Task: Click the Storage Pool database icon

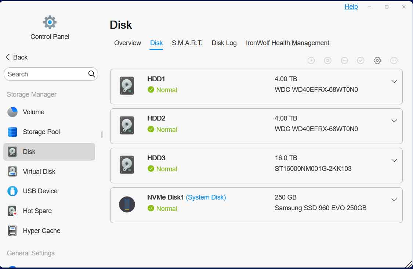Action: 12,132
